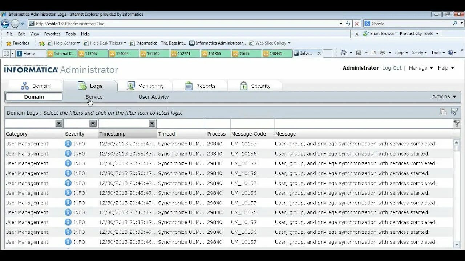The height and width of the screenshot is (261, 465).
Task: Click the Reports tab icon
Action: pos(189,86)
